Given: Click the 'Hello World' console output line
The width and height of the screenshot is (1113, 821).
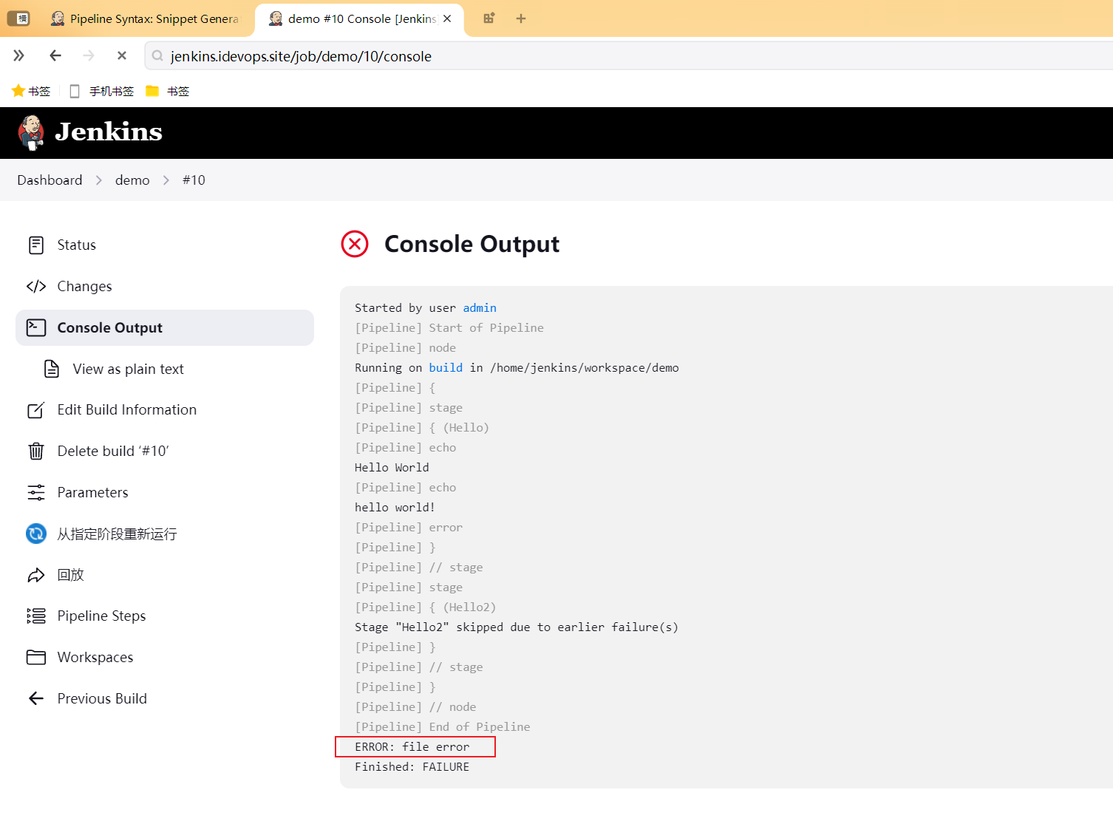Looking at the screenshot, I should [x=392, y=468].
